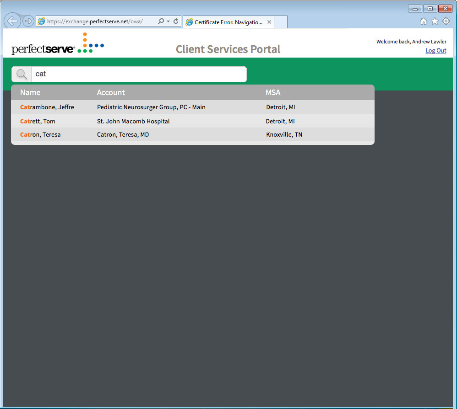Select Catrambone, Jeffre result

click(x=47, y=107)
